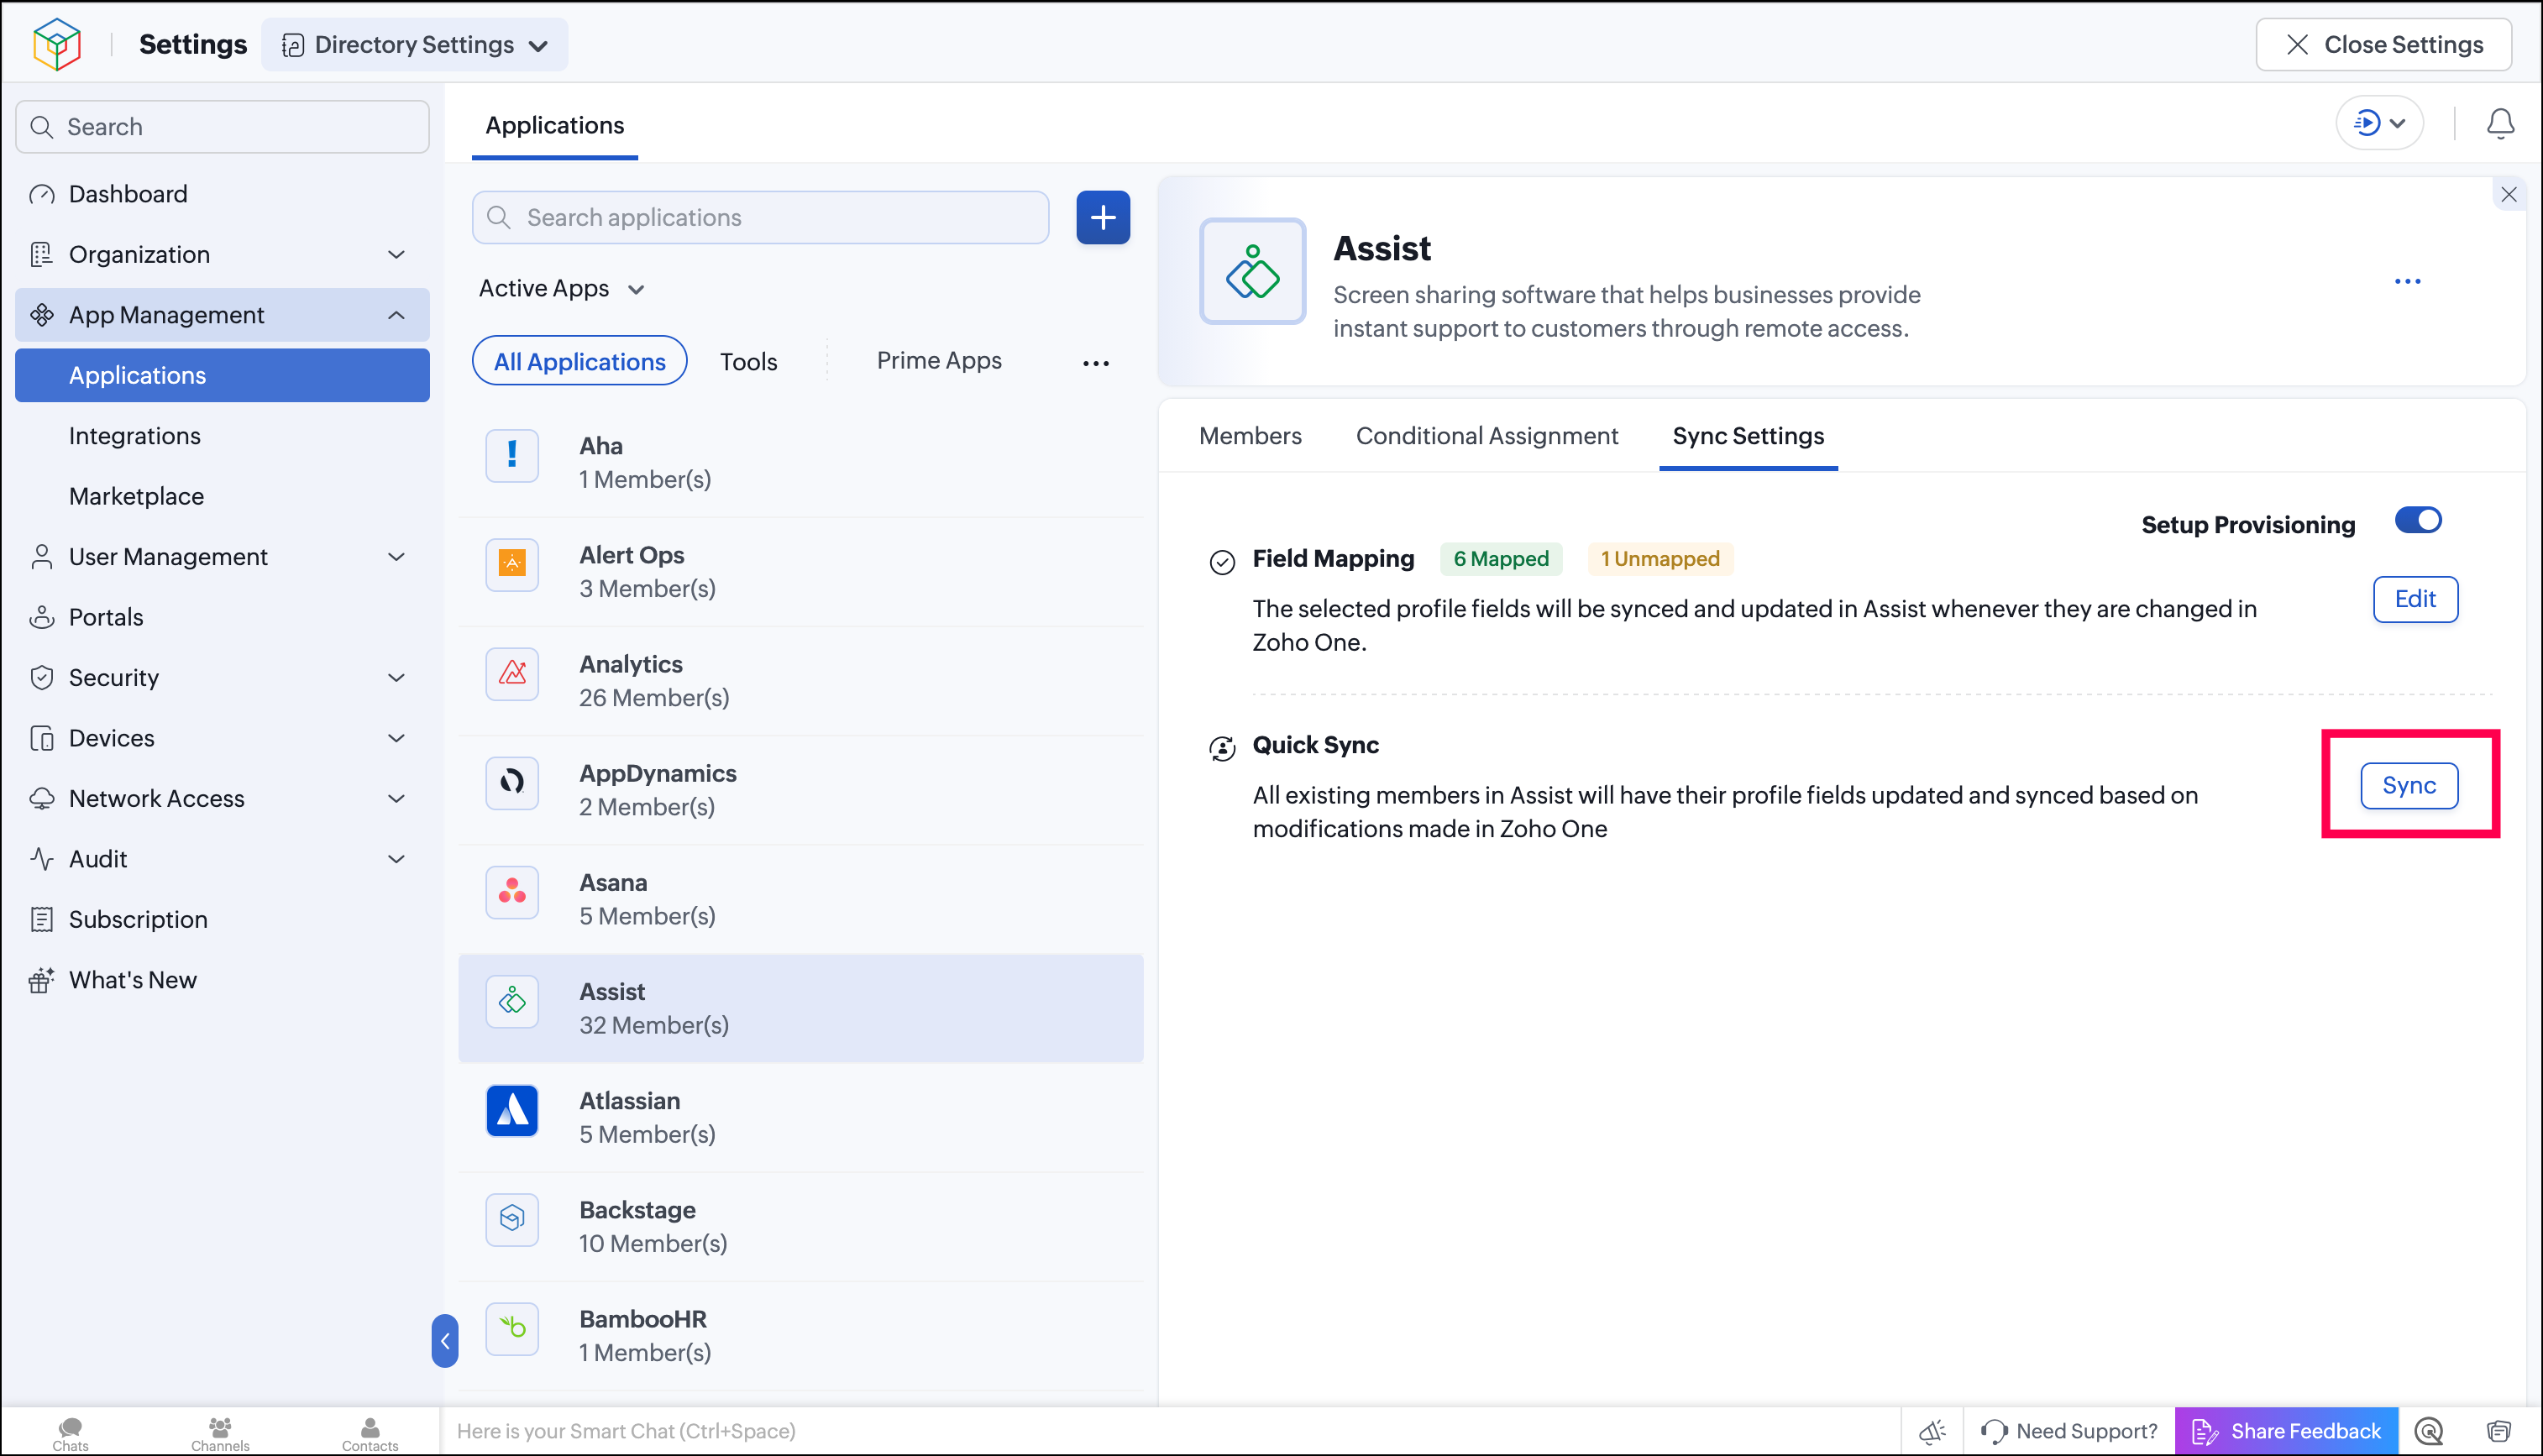Click the blue add application plus button
This screenshot has width=2543, height=1456.
pyautogui.click(x=1103, y=217)
